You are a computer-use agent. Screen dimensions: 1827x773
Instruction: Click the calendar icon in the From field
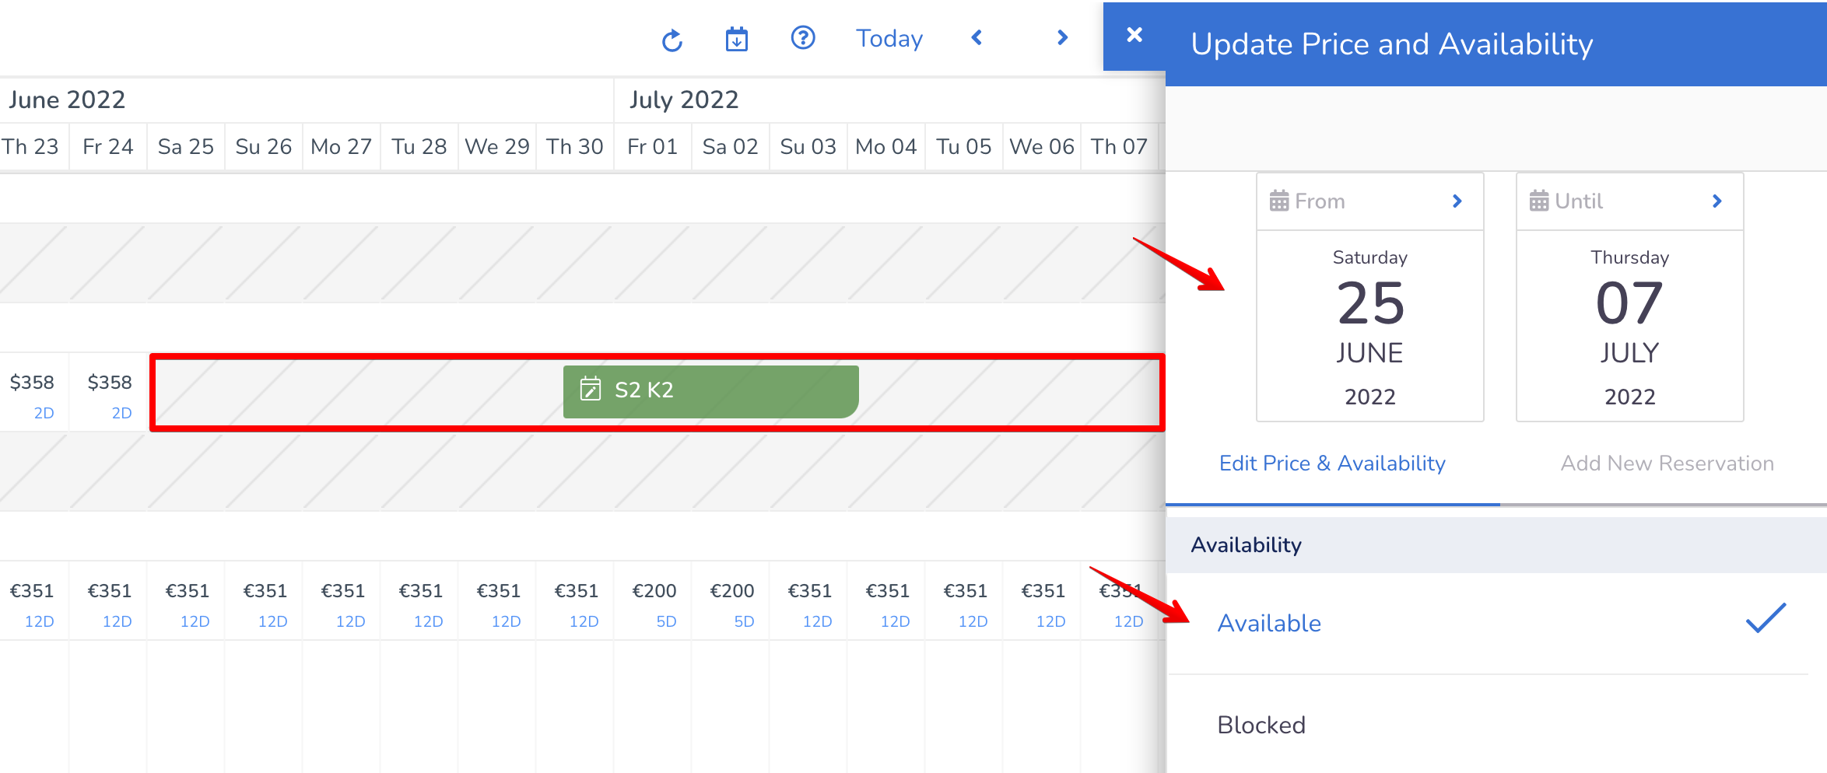click(1279, 201)
